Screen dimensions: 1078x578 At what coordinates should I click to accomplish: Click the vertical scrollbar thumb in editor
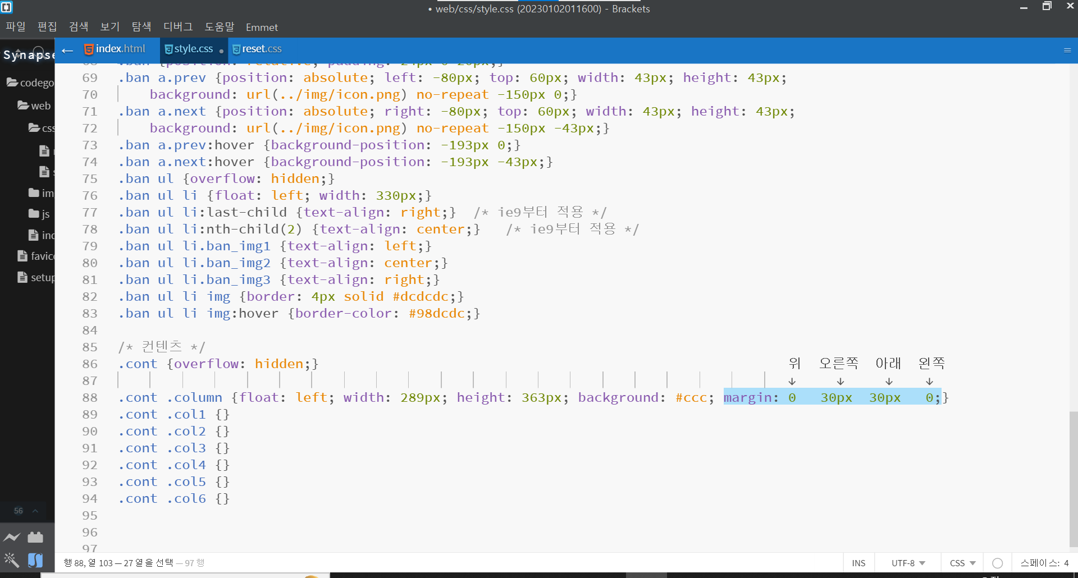click(1073, 479)
